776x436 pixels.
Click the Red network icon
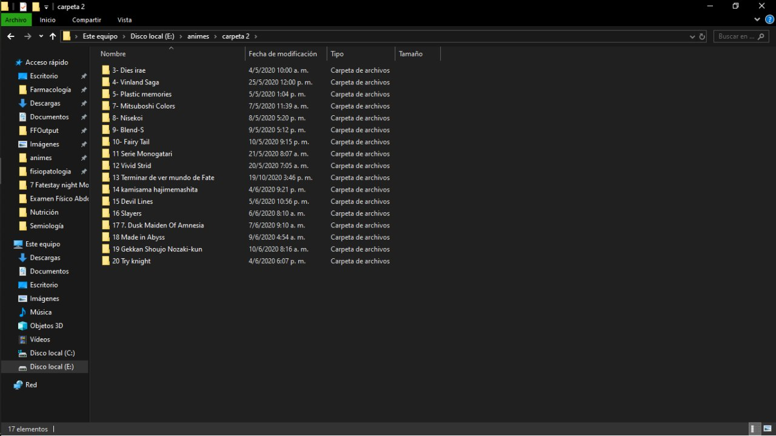click(19, 385)
